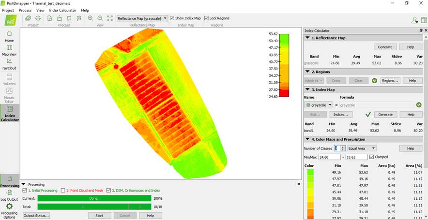
Task: Fit the map to view
Action: tap(110, 18)
